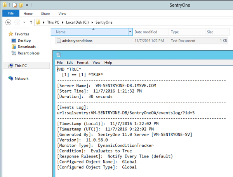Navigate to This PC in address bar
233x177 pixels.
pos(53,22)
